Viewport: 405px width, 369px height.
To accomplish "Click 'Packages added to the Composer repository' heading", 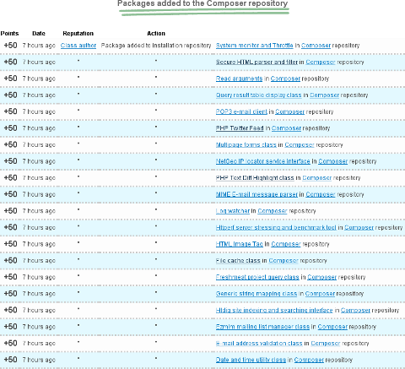I will point(202,3).
